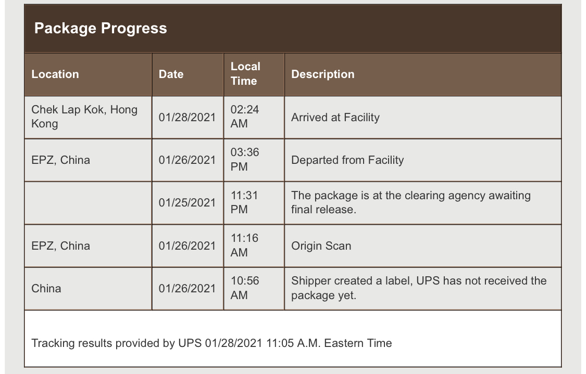Click the 01/28/2021 date cell
Image resolution: width=586 pixels, height=374 pixels.
[x=187, y=117]
